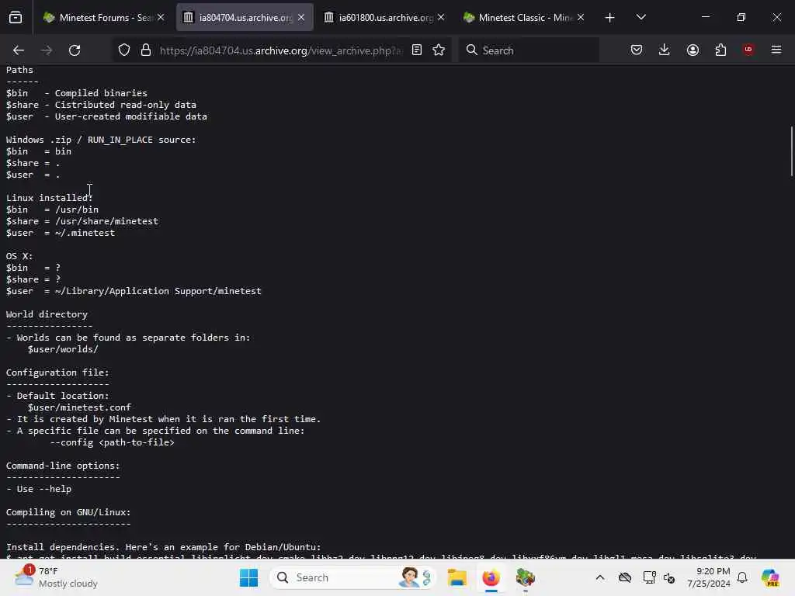Click the page vertical scrollbar thumb

coord(791,151)
